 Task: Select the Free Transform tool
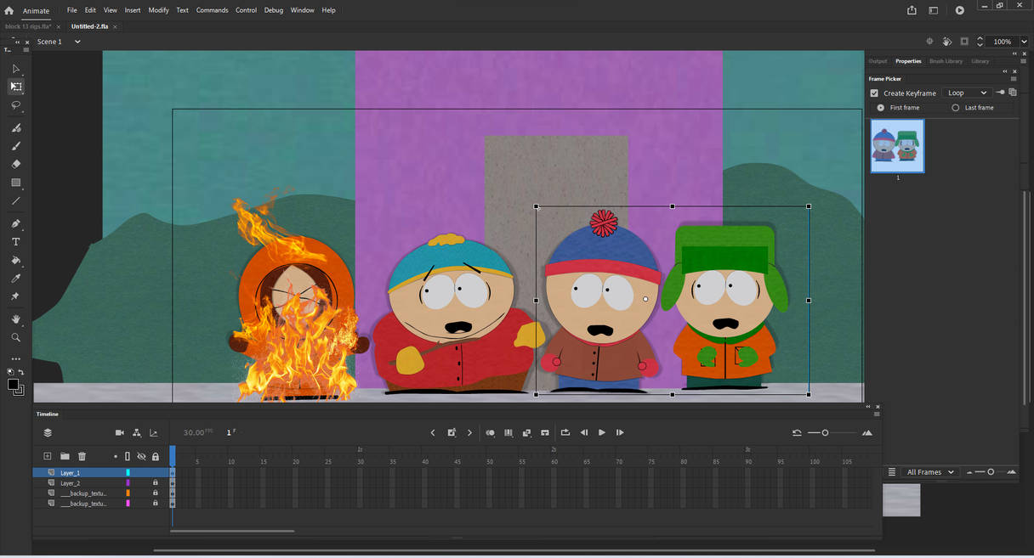(15, 87)
